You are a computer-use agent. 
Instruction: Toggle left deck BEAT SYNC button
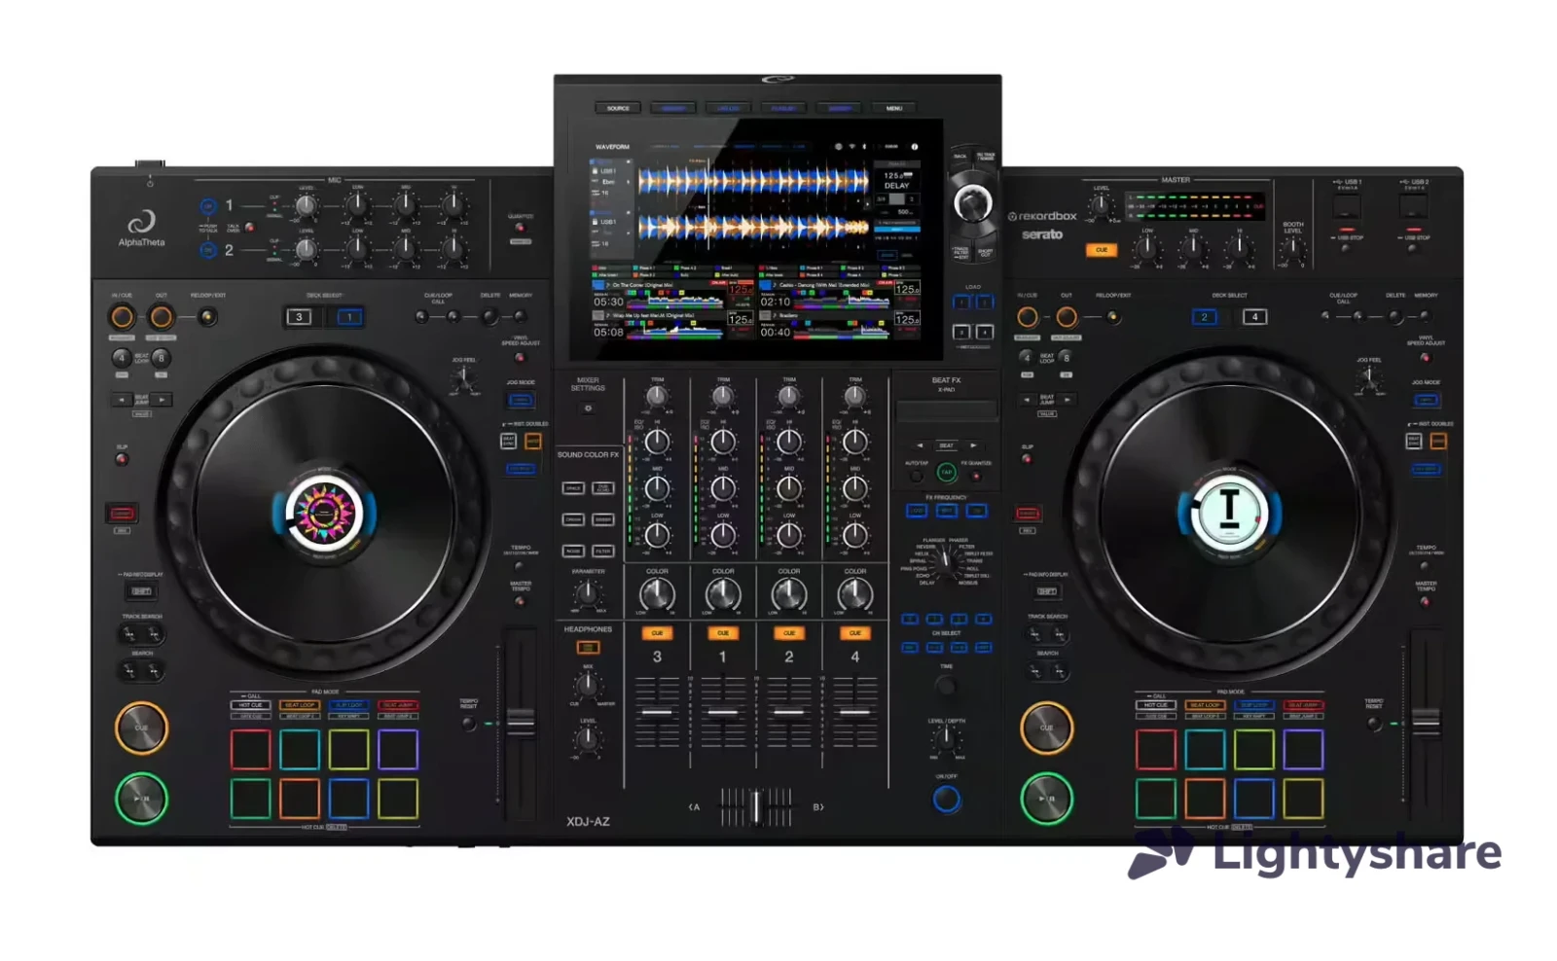pyautogui.click(x=508, y=442)
